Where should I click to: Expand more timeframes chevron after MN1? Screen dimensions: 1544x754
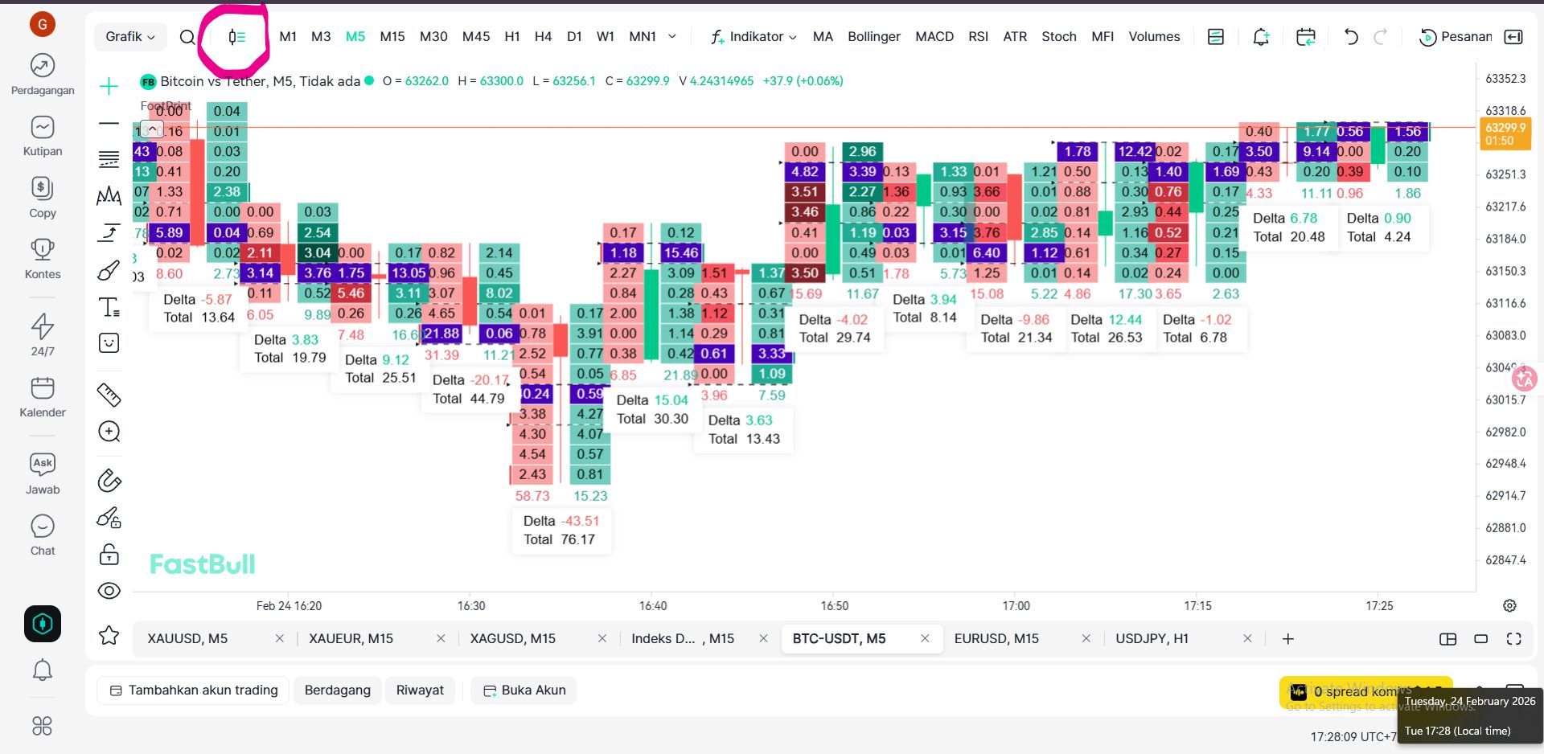click(672, 36)
